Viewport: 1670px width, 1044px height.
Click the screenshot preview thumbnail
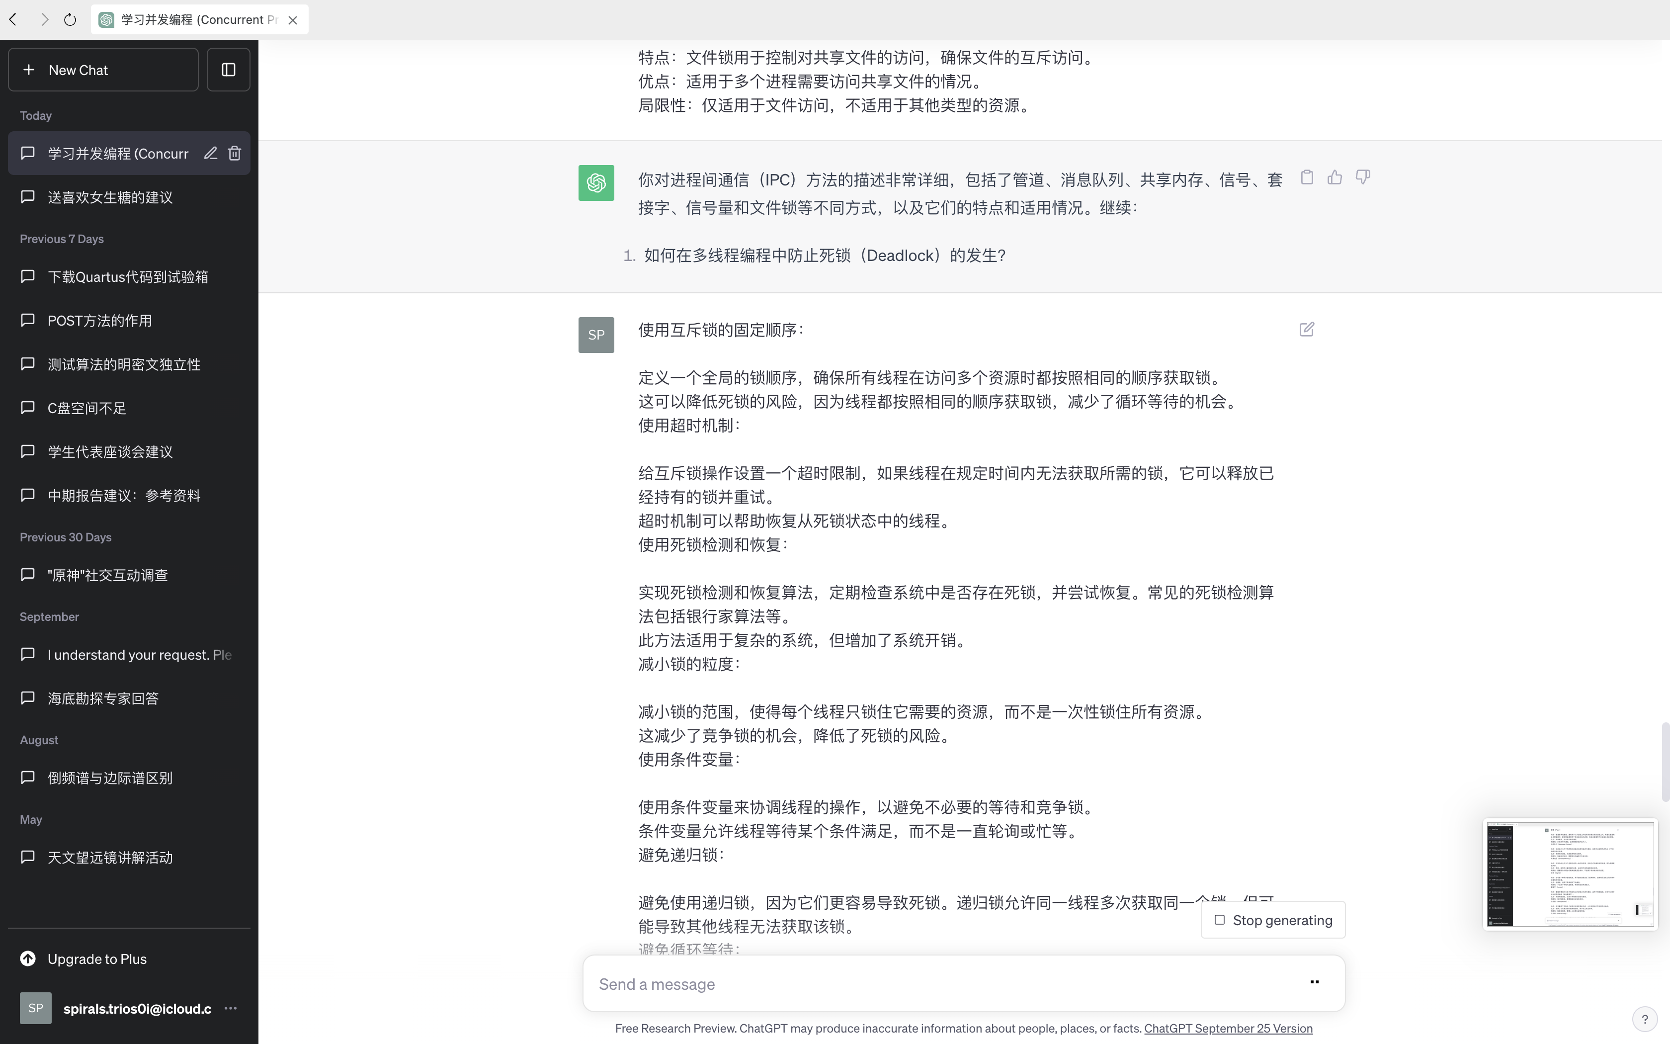(1570, 874)
